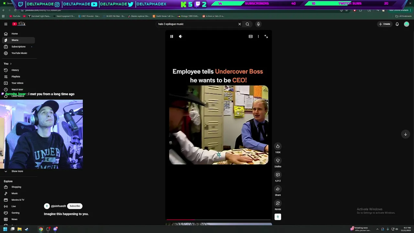The height and width of the screenshot is (233, 414).
Task: Go back using the browser arrow
Action: pyautogui.click(x=3, y=10)
